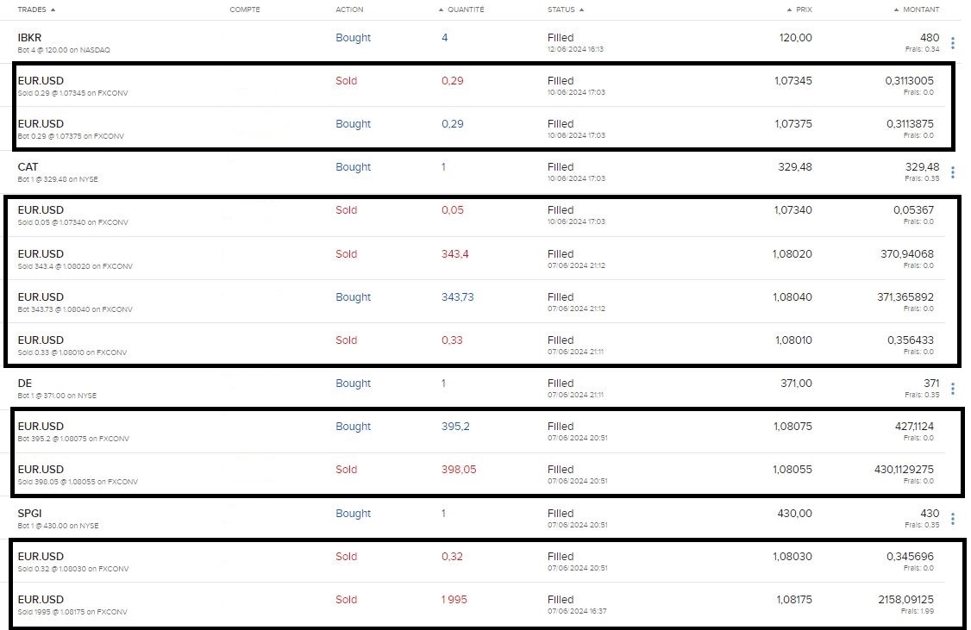Viewport: 971px width, 630px height.
Task: Click the ACTION column header
Action: click(x=349, y=9)
